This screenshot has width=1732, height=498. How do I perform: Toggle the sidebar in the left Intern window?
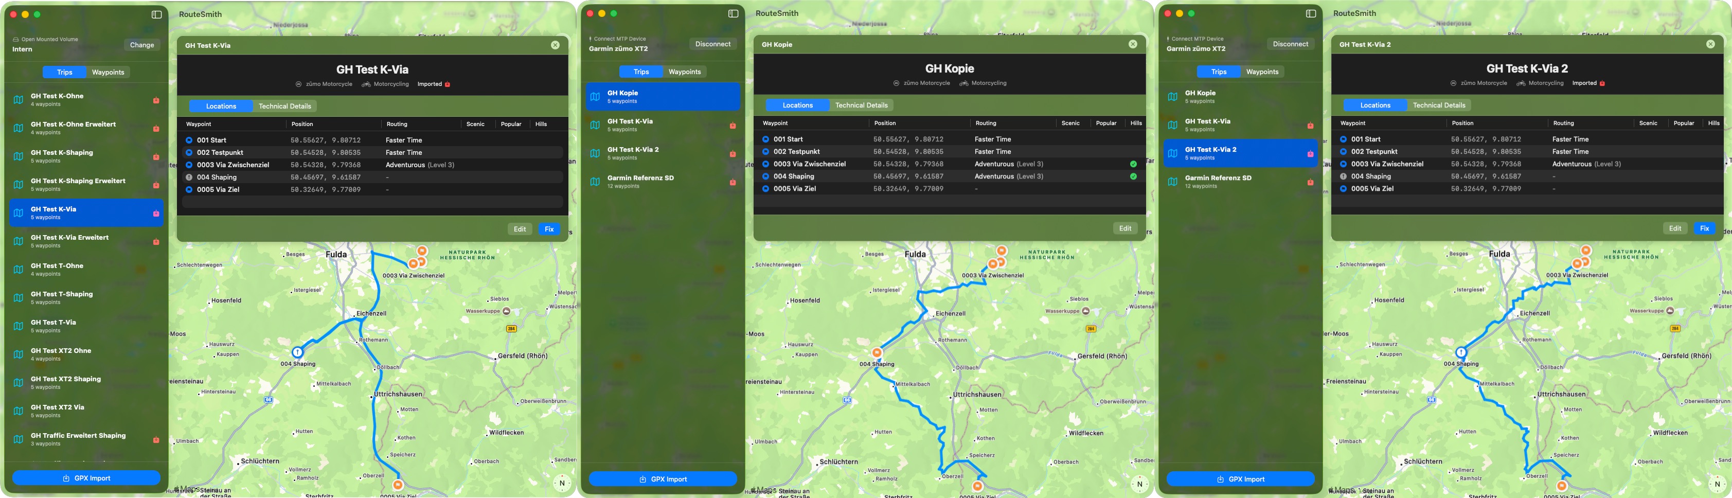[157, 14]
